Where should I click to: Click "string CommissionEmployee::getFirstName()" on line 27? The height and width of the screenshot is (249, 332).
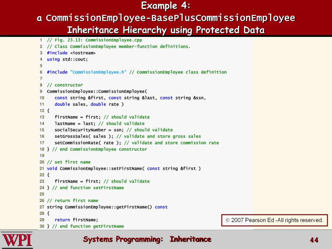(x=100, y=207)
